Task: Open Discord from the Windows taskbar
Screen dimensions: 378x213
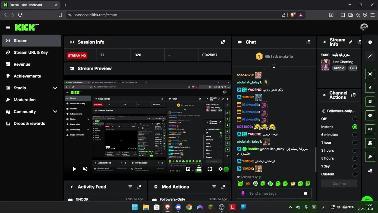Action: coord(178,207)
